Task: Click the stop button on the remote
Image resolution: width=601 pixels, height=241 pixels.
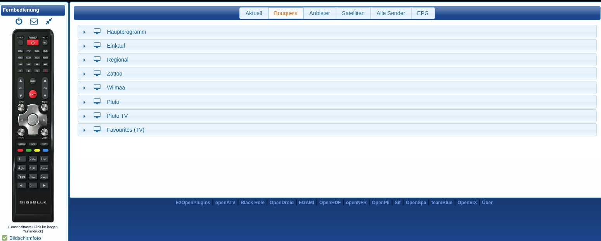Action: pos(29,71)
